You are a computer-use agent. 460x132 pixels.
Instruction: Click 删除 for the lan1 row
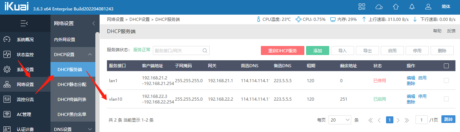click(411, 84)
